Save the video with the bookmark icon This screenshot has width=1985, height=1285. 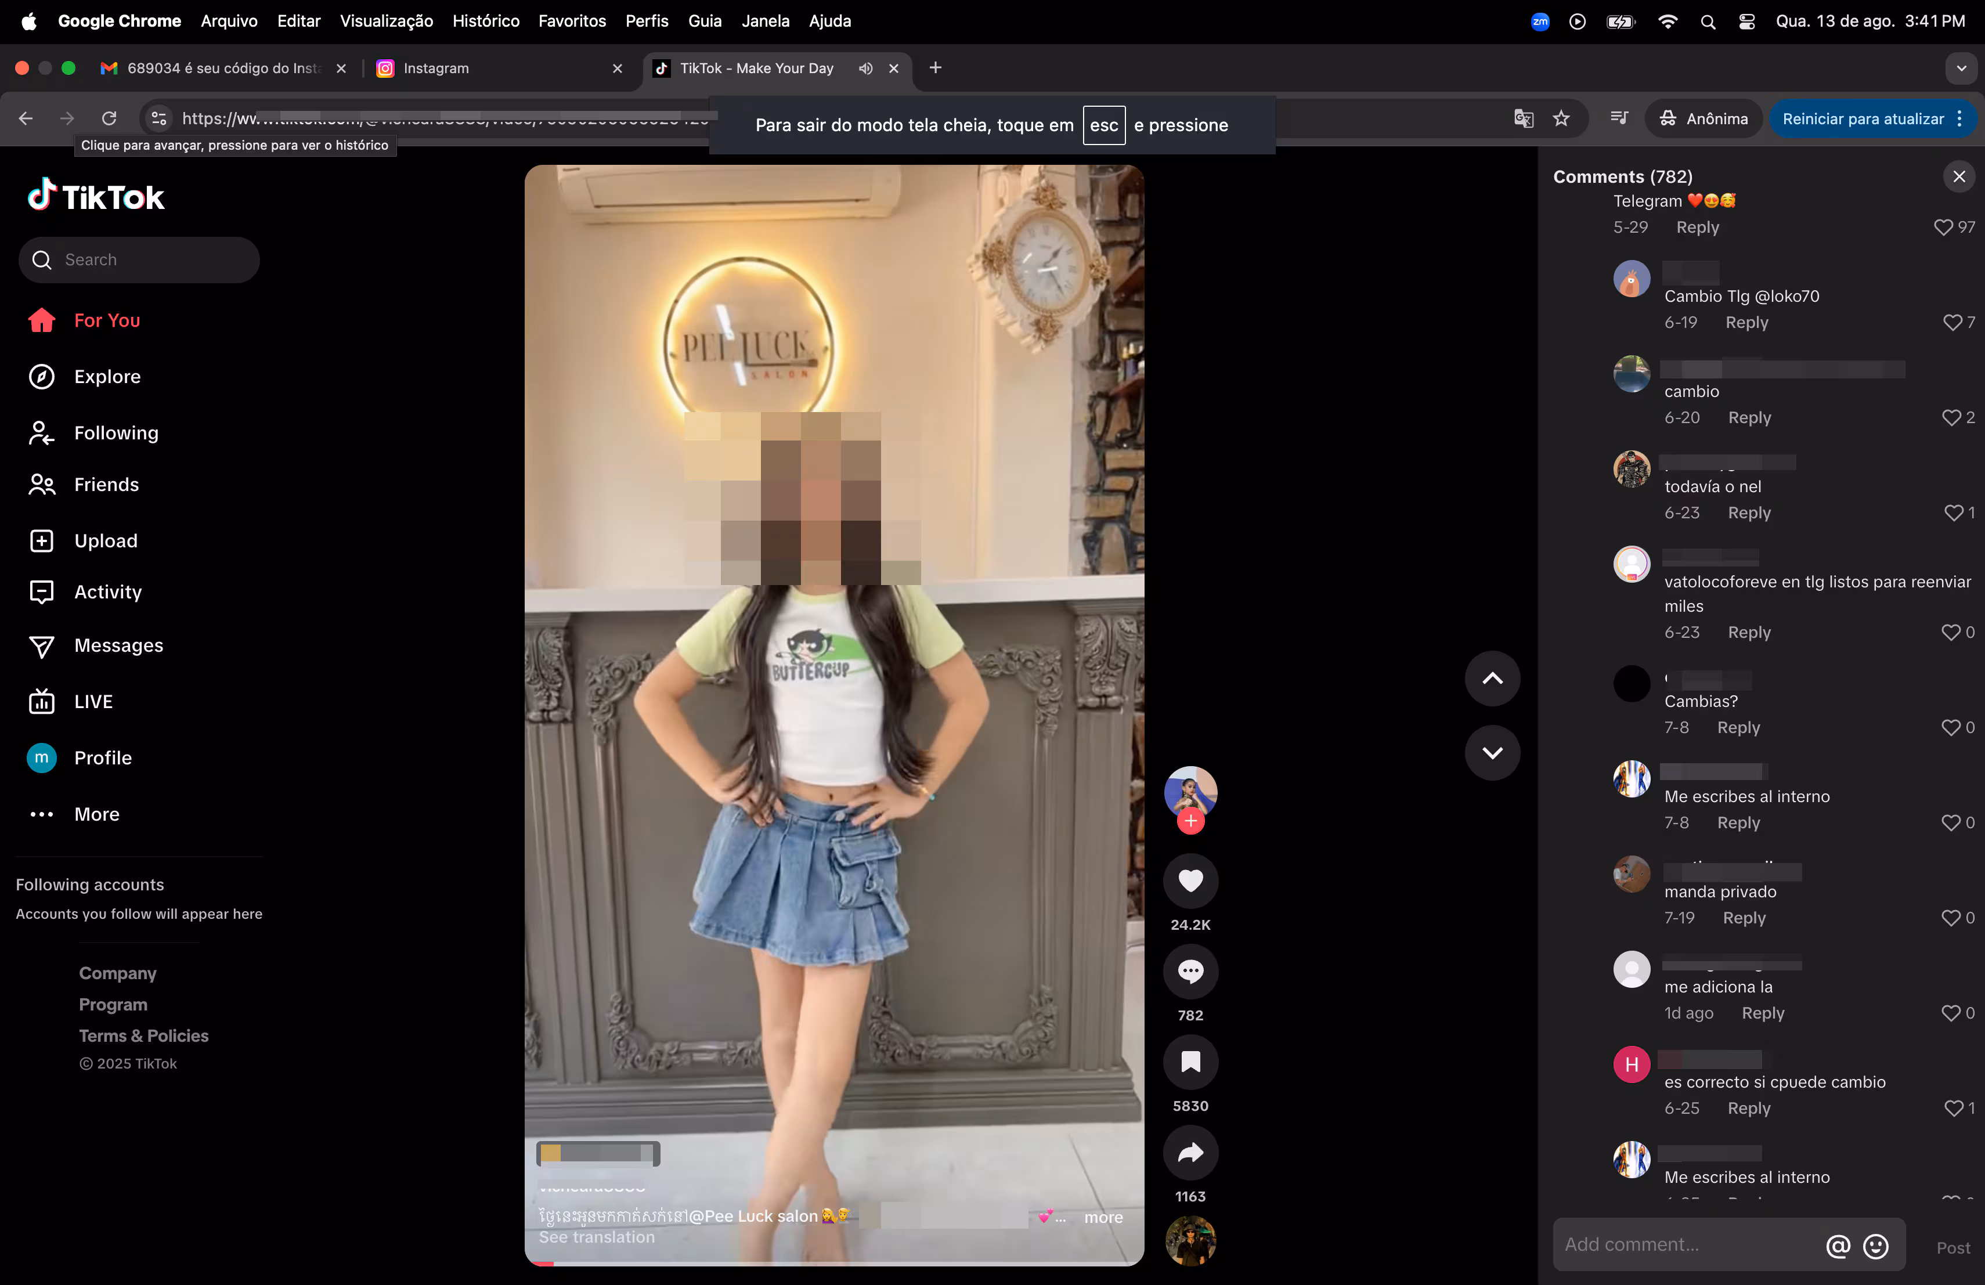click(x=1190, y=1061)
